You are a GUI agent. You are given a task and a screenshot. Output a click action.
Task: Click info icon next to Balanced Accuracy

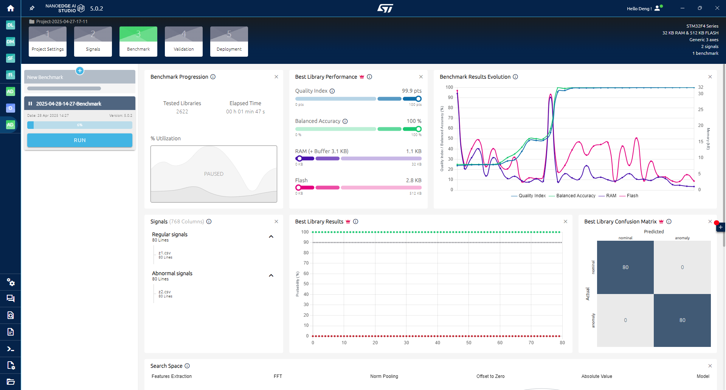[x=345, y=121]
